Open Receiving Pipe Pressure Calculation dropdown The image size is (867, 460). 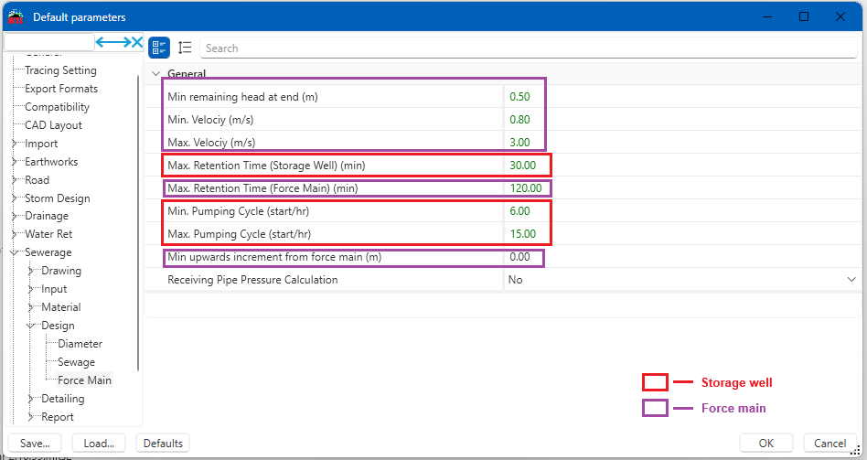851,280
